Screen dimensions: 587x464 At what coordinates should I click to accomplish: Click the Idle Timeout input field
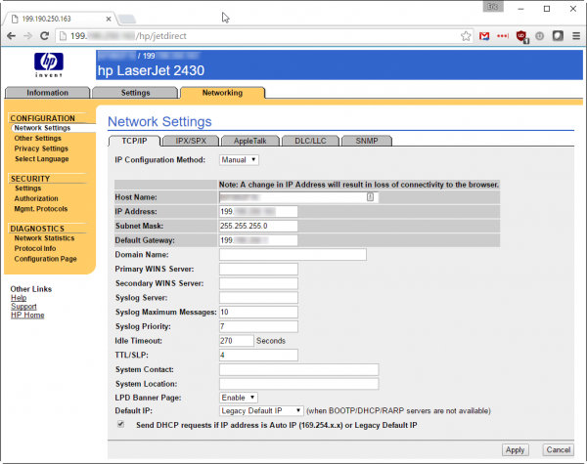(237, 341)
